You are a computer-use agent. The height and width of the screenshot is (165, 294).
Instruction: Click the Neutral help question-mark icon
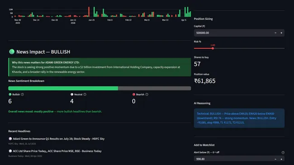coord(85,95)
